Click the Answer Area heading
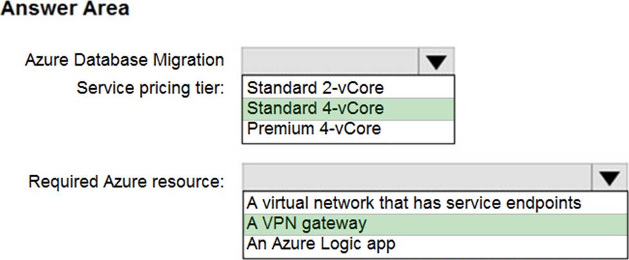The image size is (629, 260). pyautogui.click(x=65, y=9)
